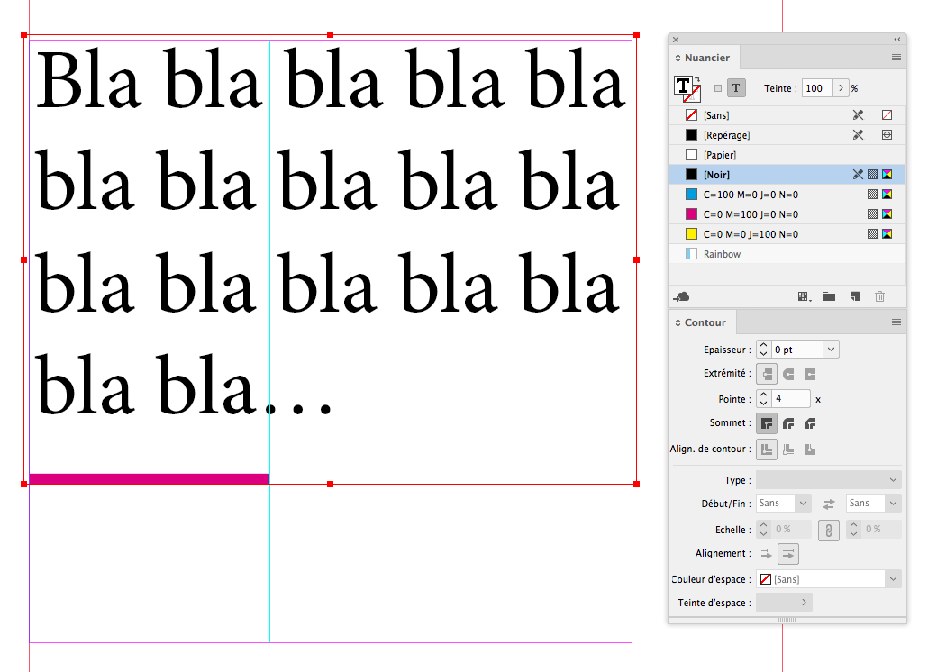The image size is (928, 672).
Task: Open the stroke Type dropdown
Action: 827,479
